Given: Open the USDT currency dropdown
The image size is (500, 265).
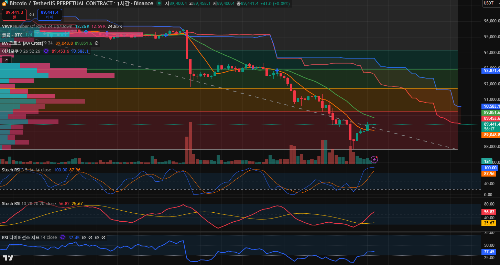Looking at the screenshot, I should 491,3.
